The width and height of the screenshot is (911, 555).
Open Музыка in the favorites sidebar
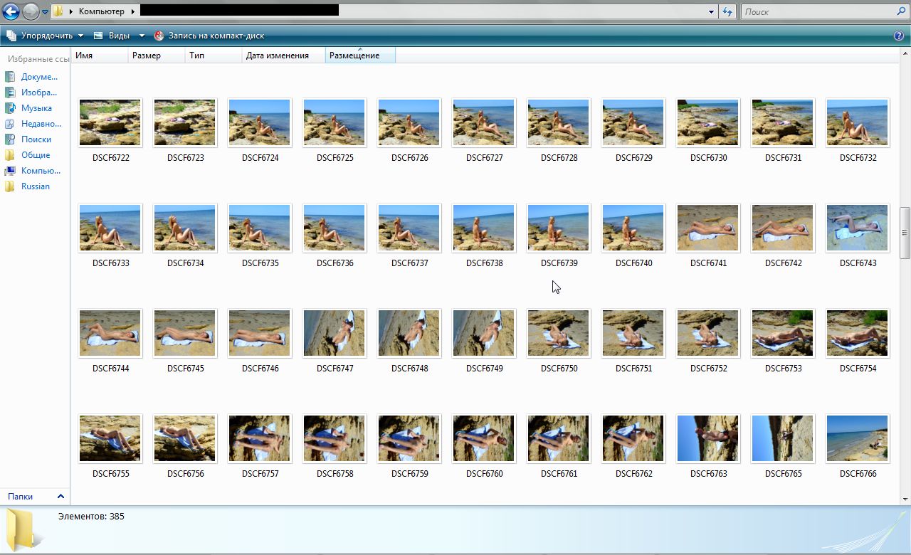click(x=36, y=108)
